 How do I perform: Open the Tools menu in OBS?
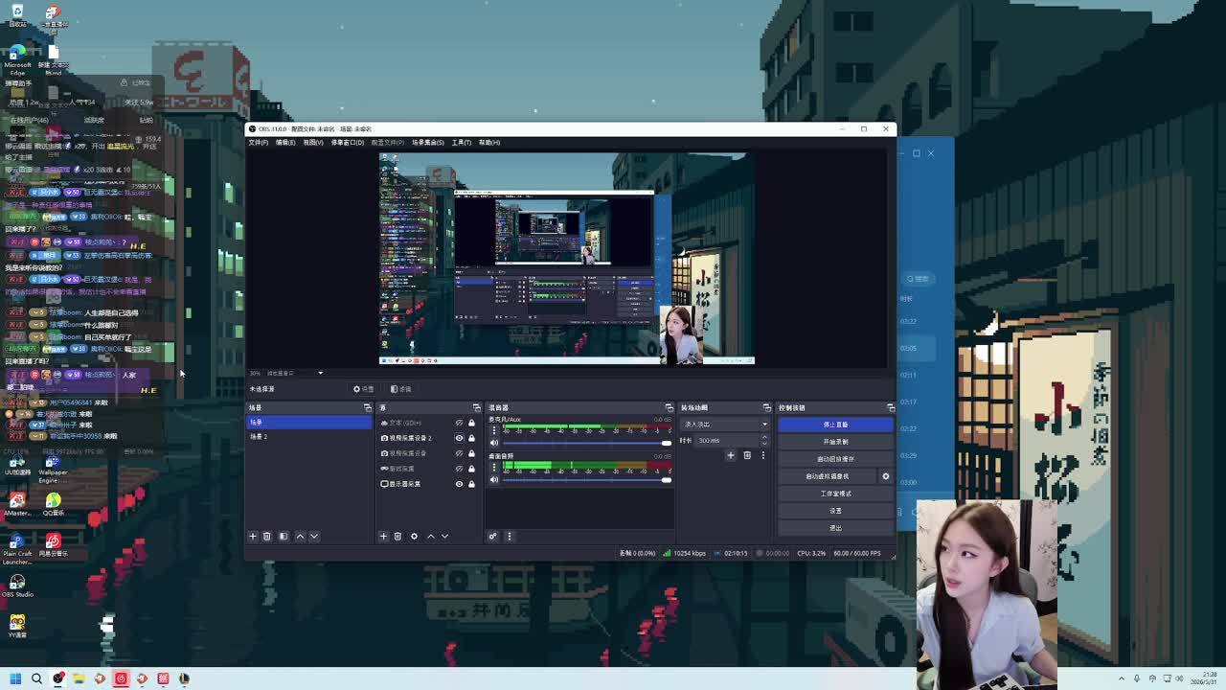[462, 143]
